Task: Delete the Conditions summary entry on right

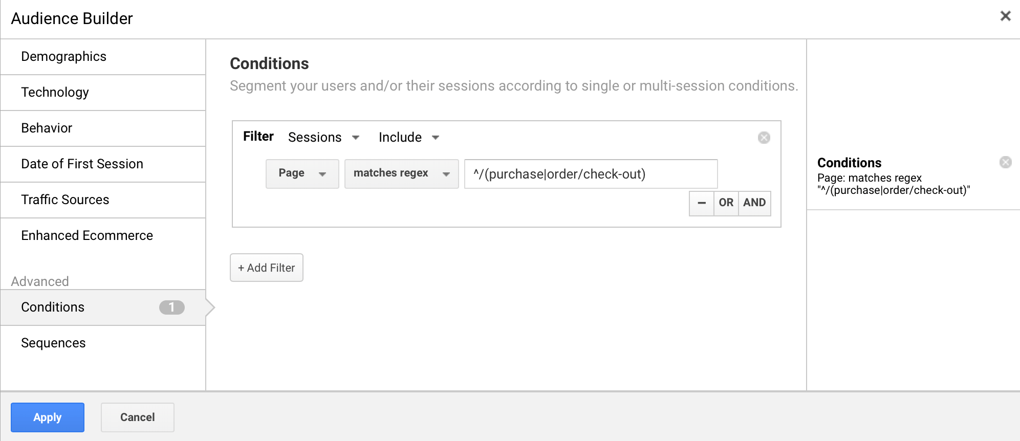Action: [x=1005, y=162]
